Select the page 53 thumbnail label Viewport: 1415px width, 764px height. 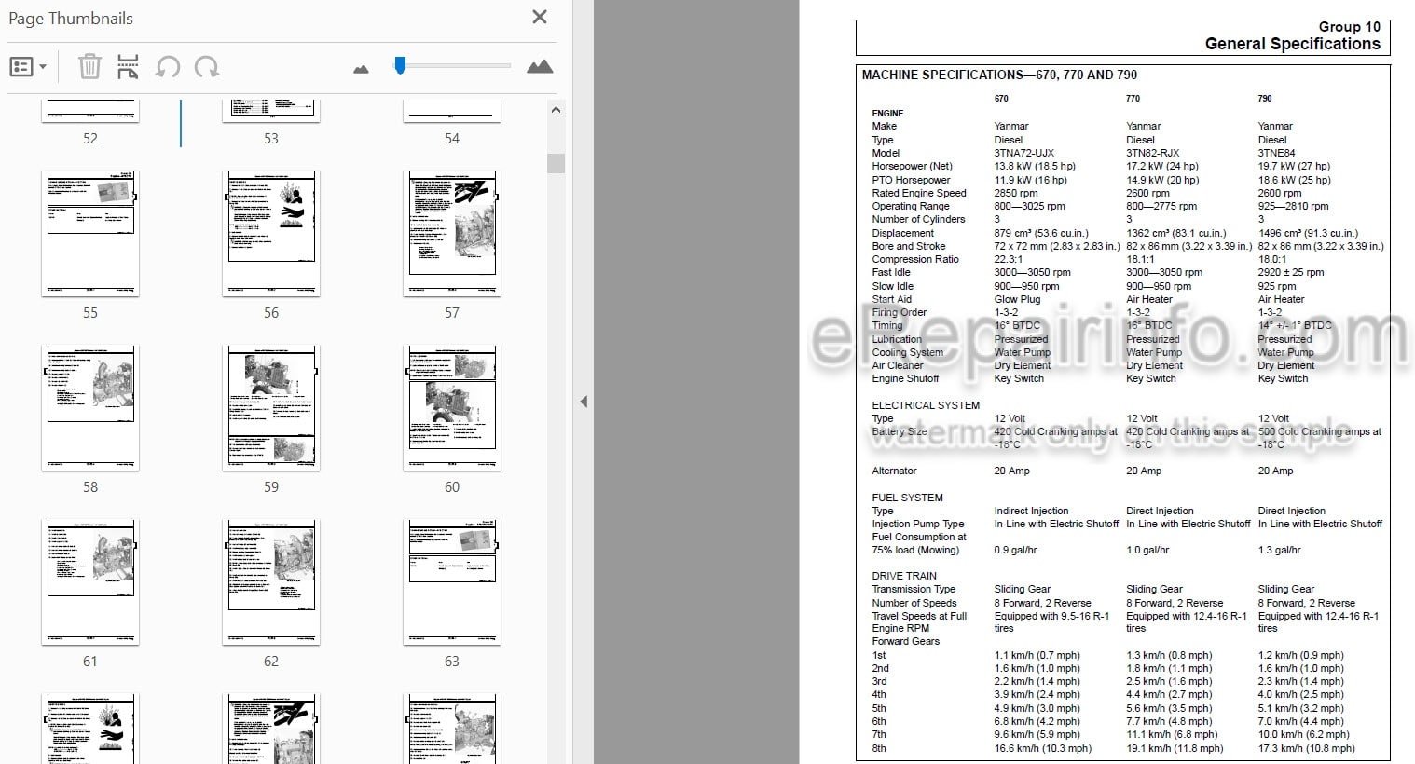pos(271,139)
